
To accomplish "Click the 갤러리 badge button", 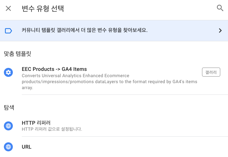I will 211,72.
